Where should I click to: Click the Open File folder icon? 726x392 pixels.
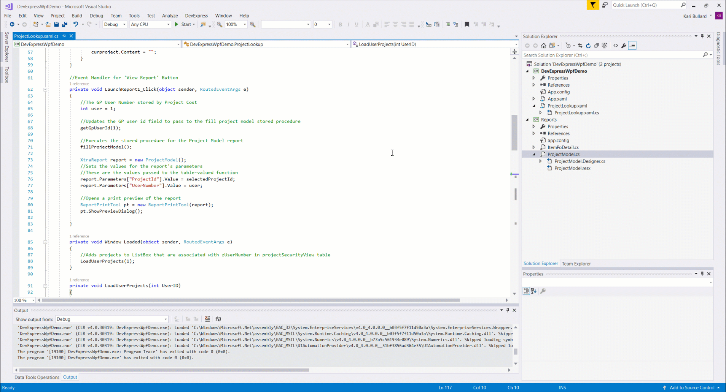pos(48,24)
